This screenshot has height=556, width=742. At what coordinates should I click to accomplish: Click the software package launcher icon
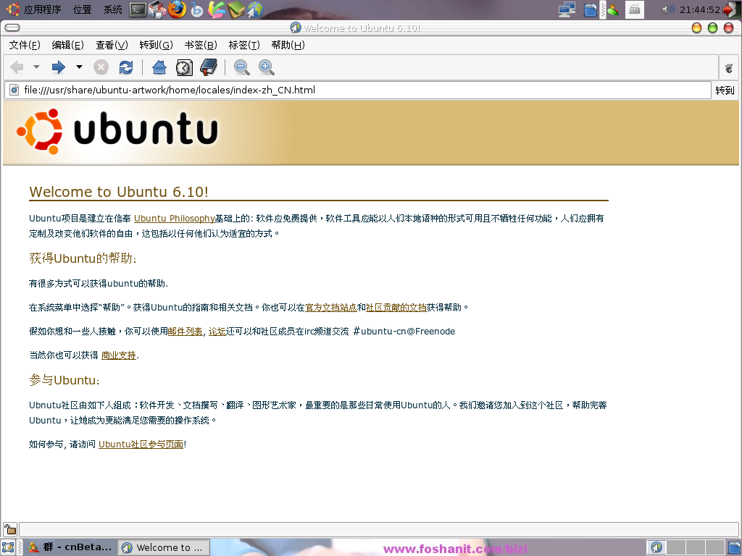[157, 9]
